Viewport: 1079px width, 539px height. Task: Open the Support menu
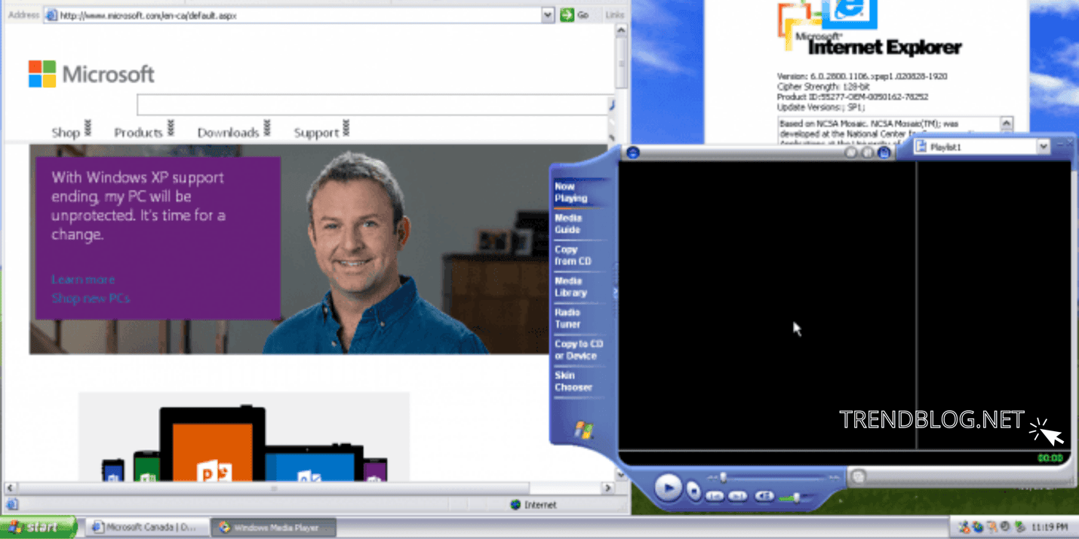point(321,132)
